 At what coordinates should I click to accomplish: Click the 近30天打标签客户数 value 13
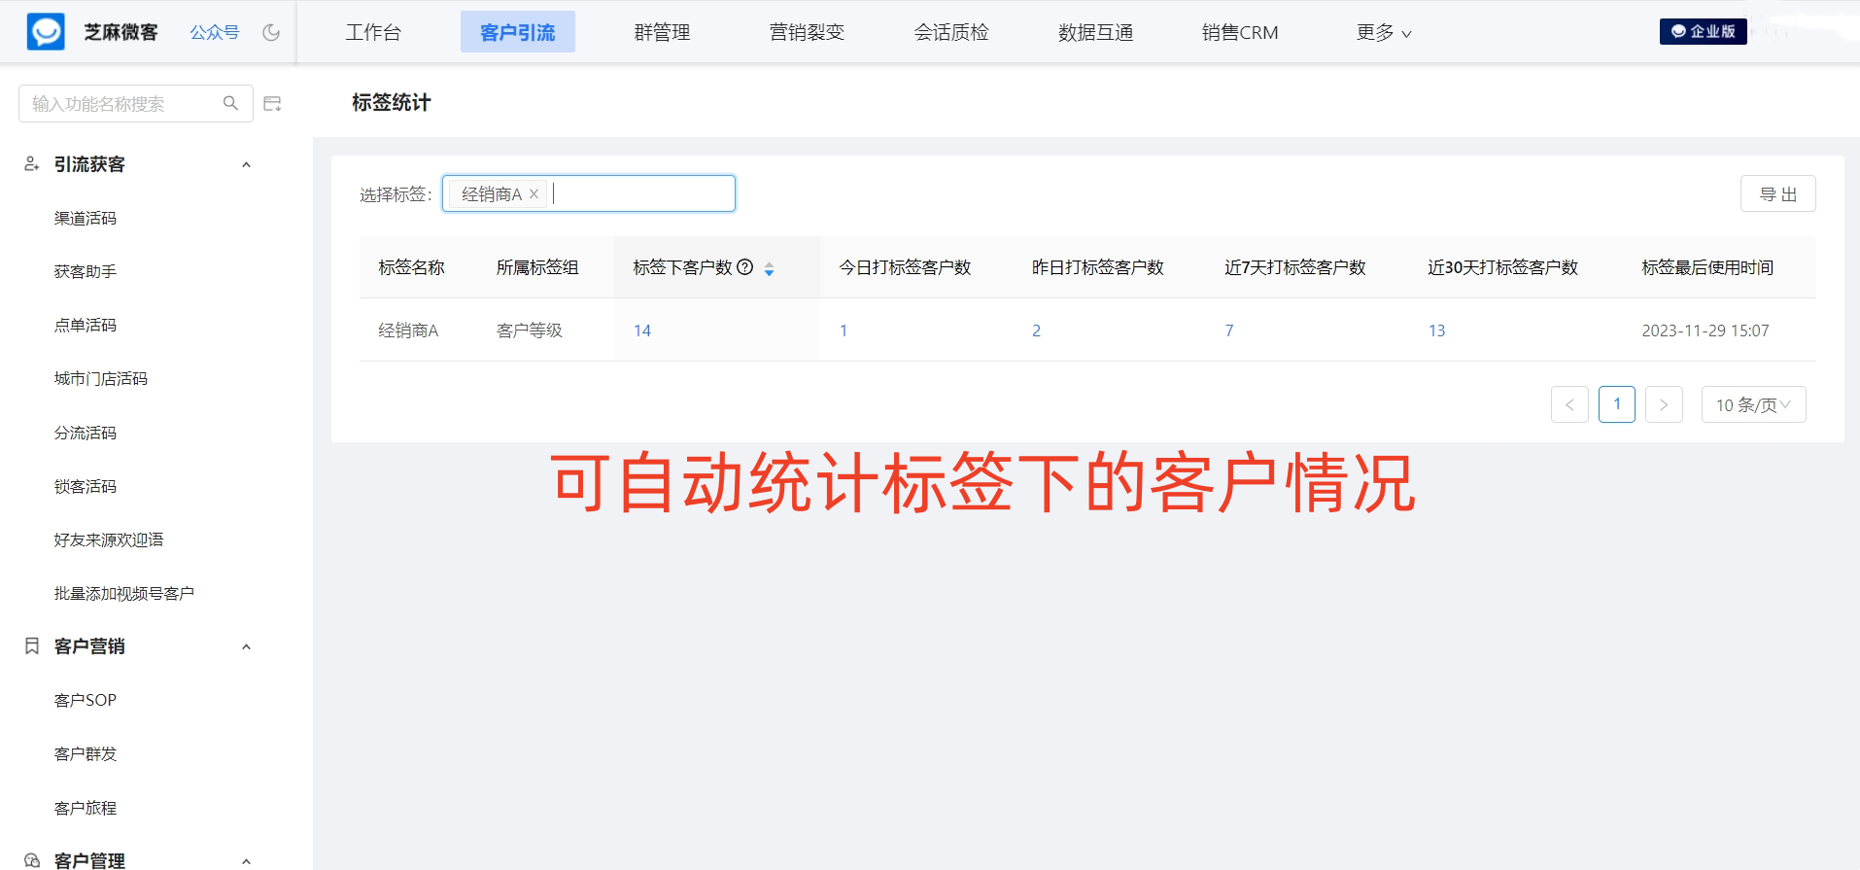[x=1436, y=331]
